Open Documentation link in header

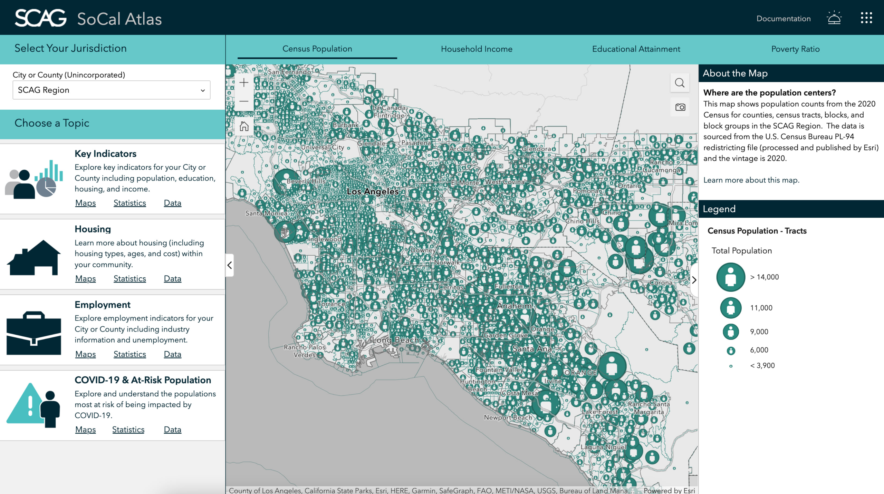click(x=783, y=19)
